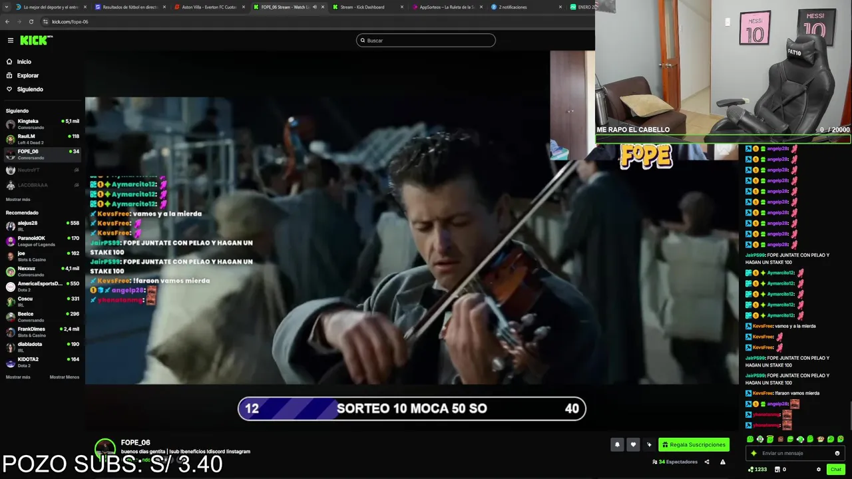Click the sparkle icon beside follow button

coord(649,444)
